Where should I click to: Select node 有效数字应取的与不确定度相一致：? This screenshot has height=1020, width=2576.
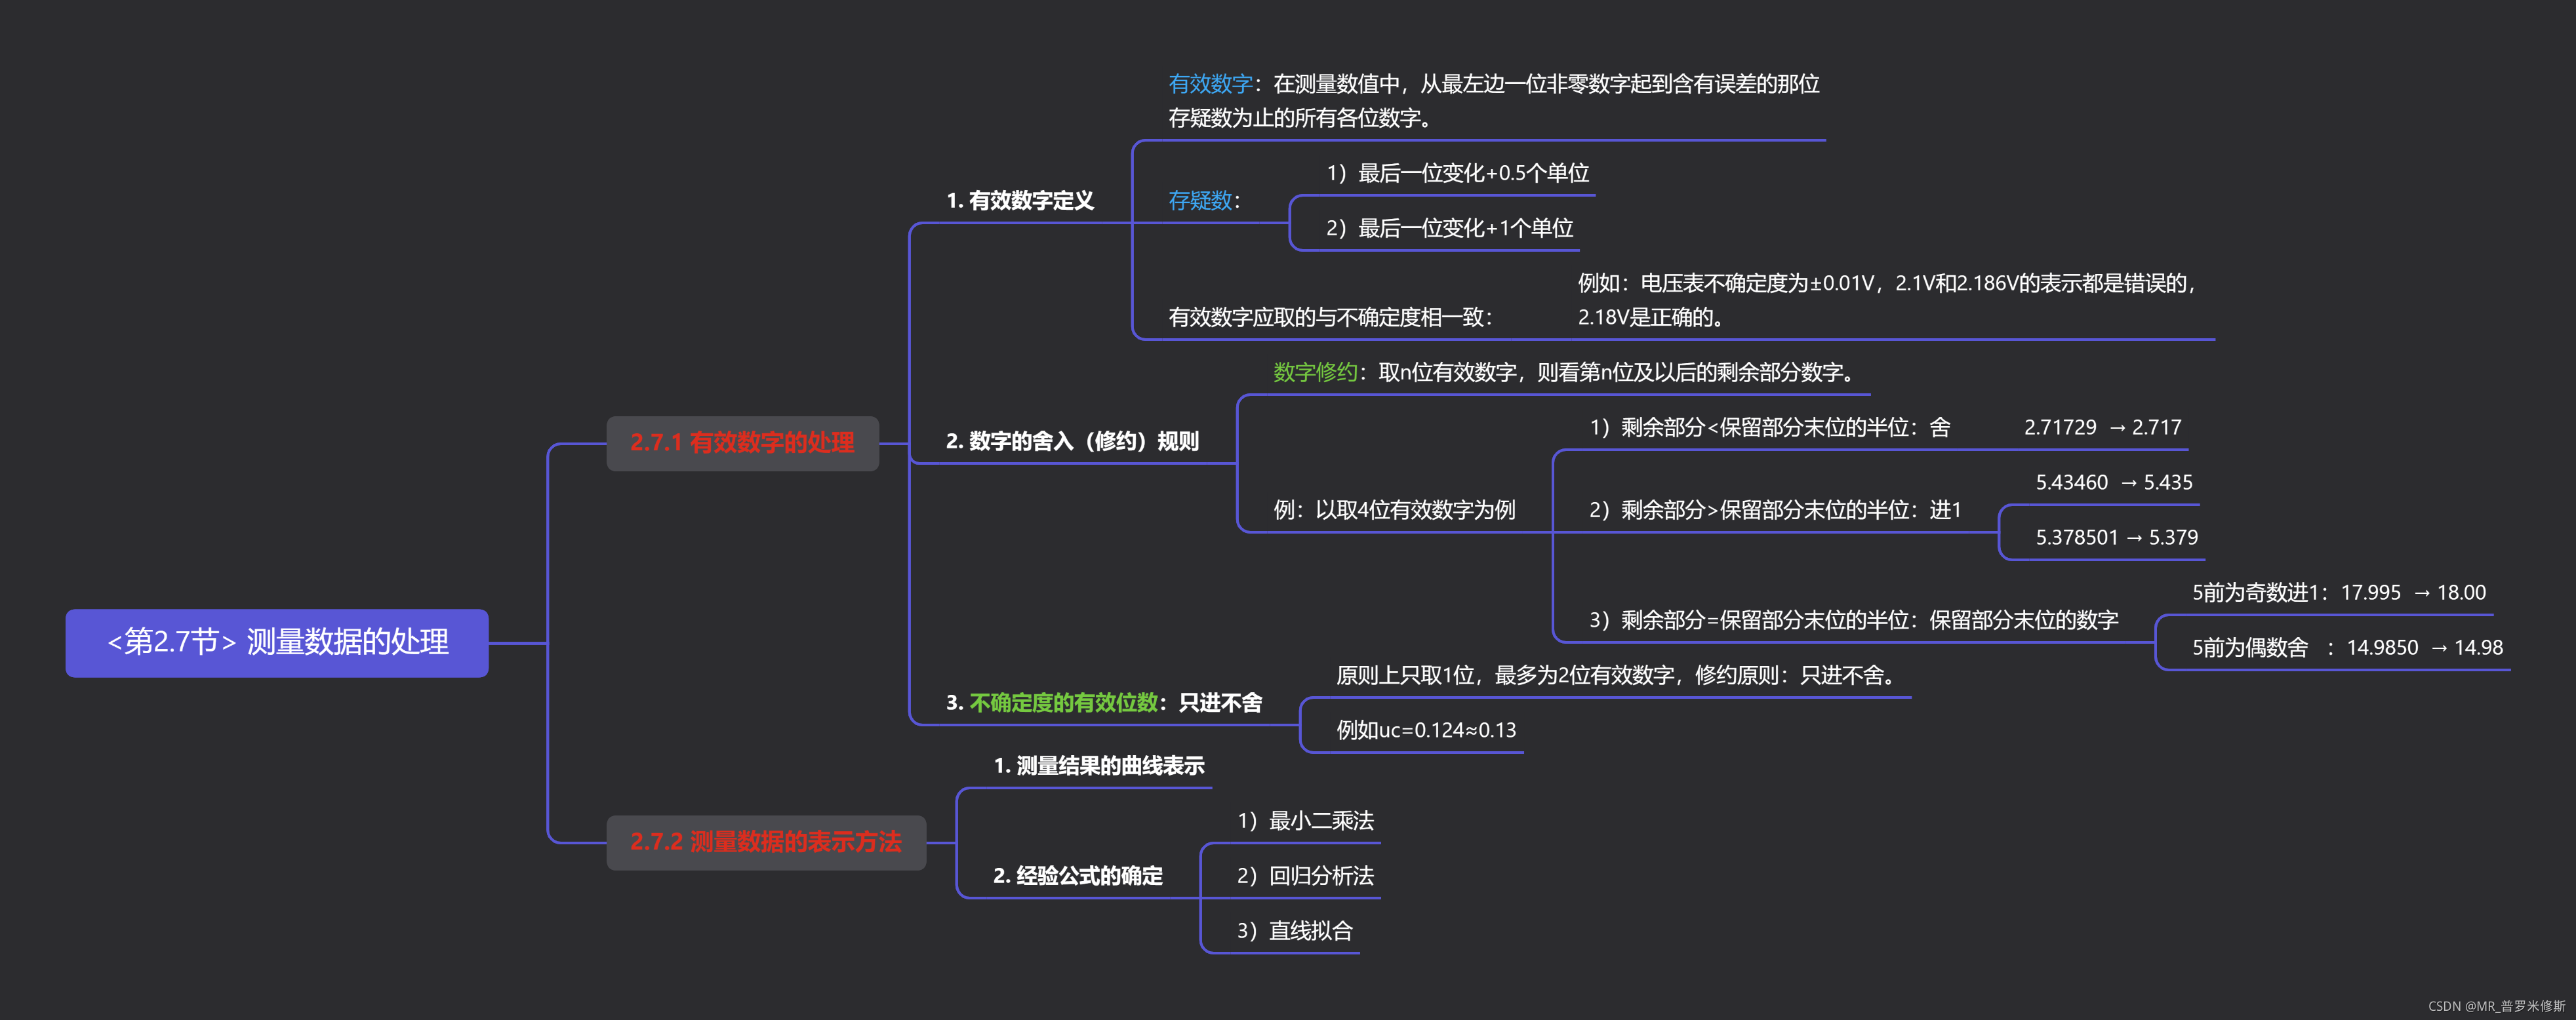1330,317
